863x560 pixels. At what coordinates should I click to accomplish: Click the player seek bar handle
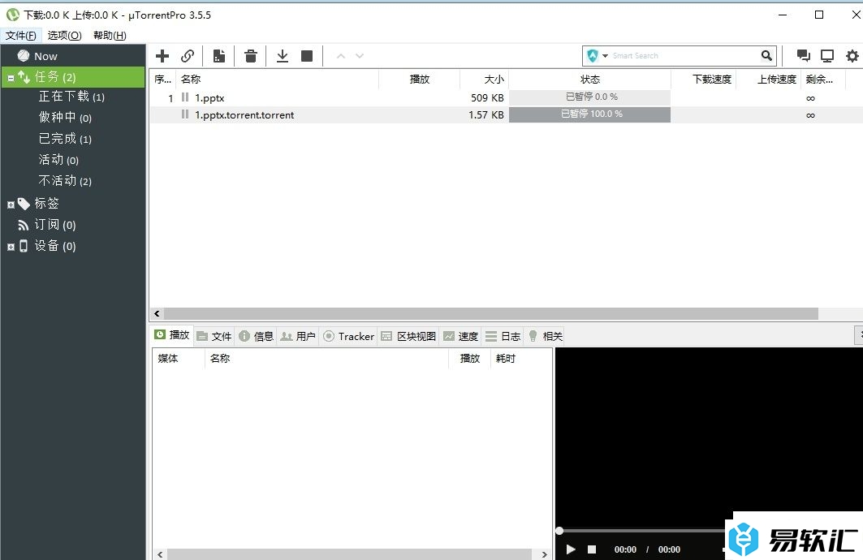pyautogui.click(x=559, y=531)
